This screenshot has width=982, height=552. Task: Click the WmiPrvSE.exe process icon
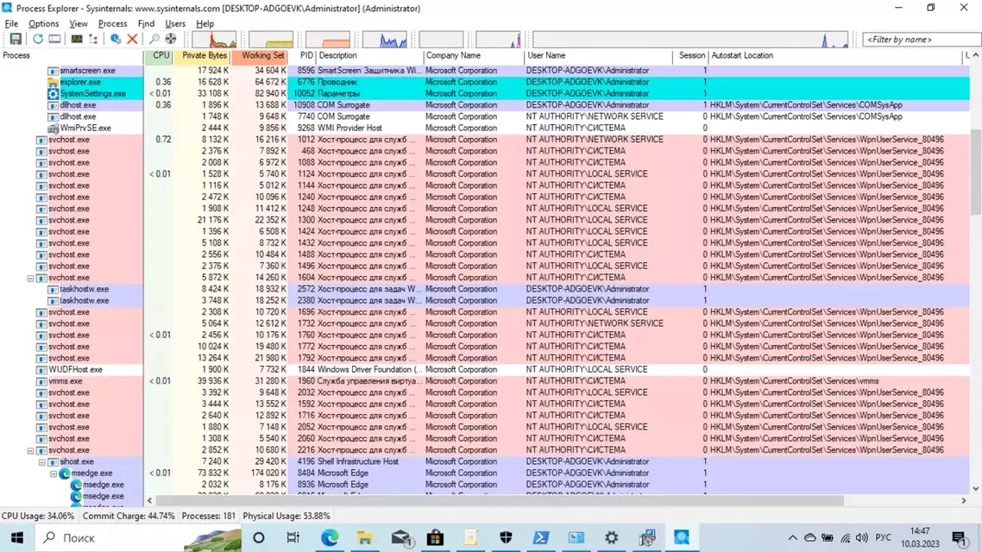coord(54,128)
